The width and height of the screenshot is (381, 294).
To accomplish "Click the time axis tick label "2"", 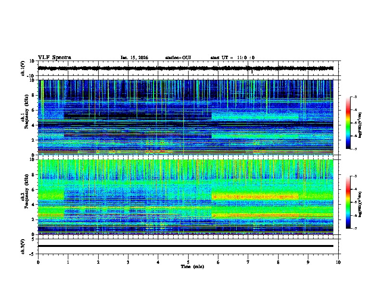I will click(x=98, y=262).
